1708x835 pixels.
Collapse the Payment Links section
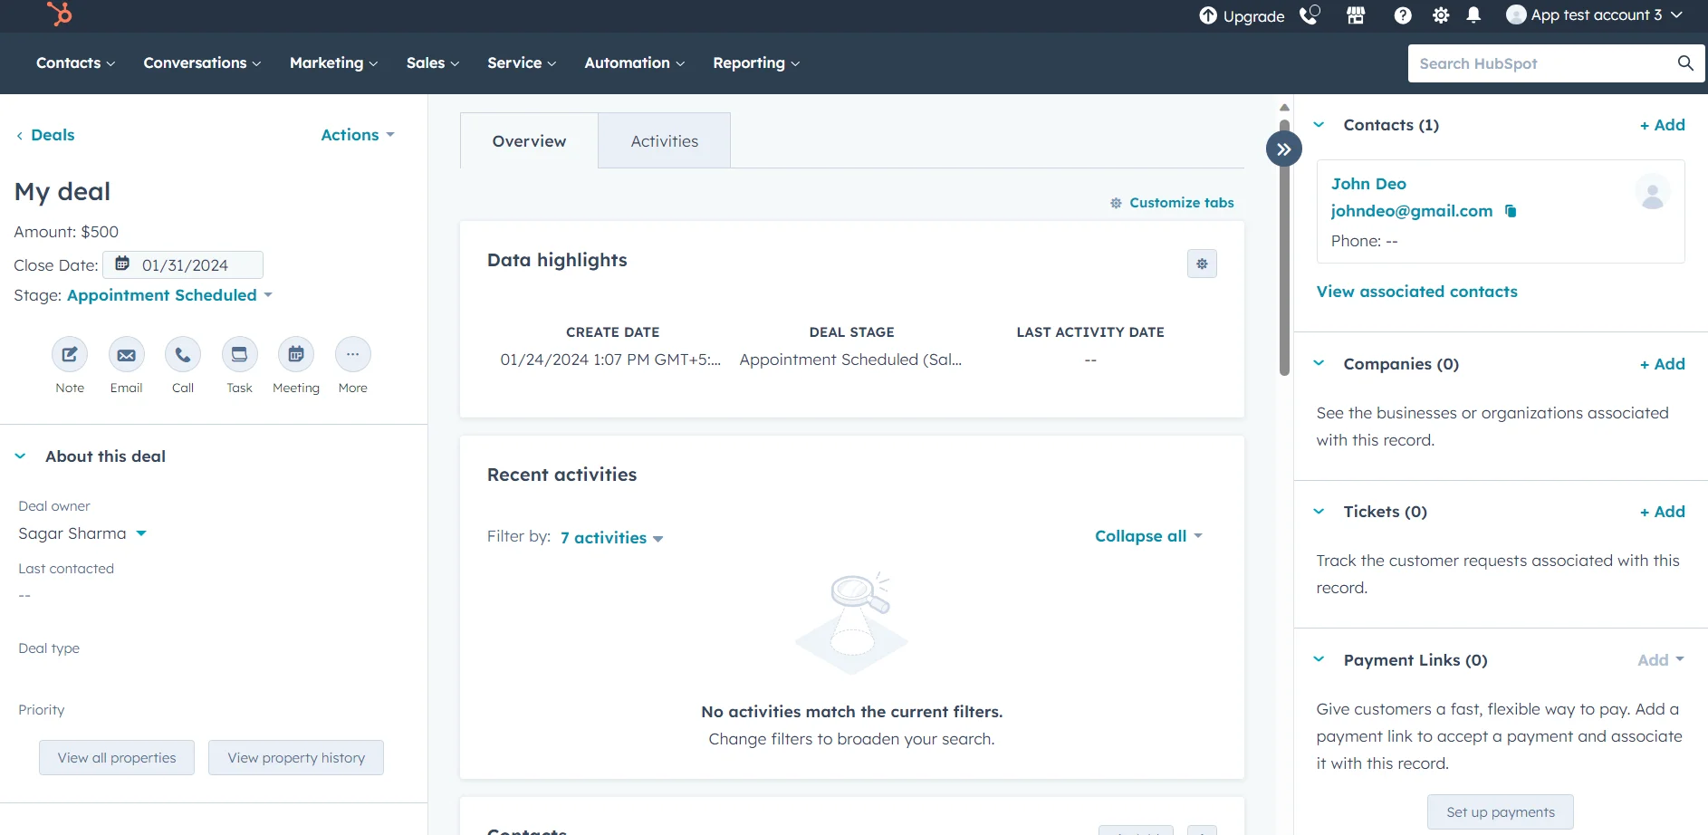click(x=1319, y=659)
